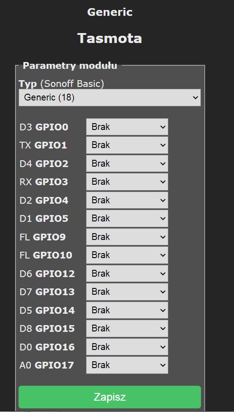Expand the D8 GPIO15 dropdown
Image resolution: width=234 pixels, height=412 pixels.
127,328
